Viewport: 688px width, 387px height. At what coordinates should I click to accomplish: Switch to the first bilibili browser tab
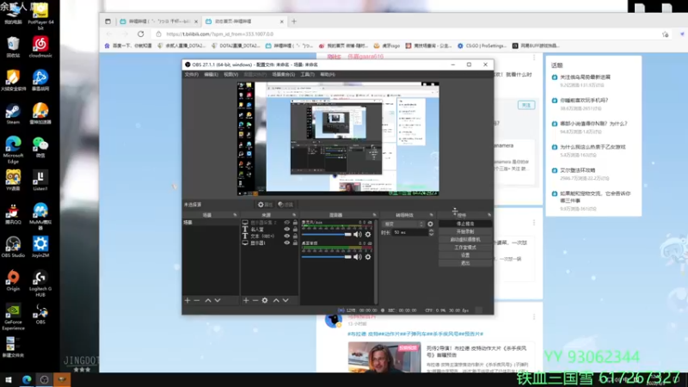point(158,21)
